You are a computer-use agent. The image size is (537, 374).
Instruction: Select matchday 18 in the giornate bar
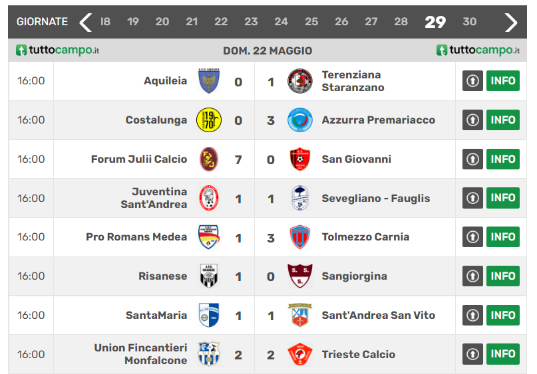(x=105, y=22)
